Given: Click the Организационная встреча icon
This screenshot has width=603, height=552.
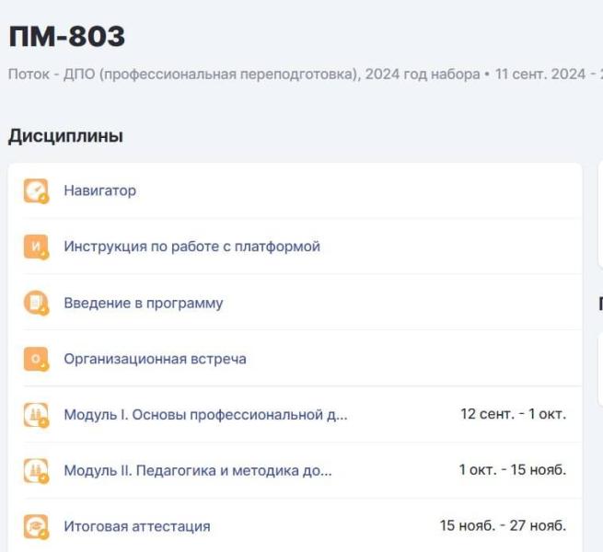Looking at the screenshot, I should [x=35, y=359].
